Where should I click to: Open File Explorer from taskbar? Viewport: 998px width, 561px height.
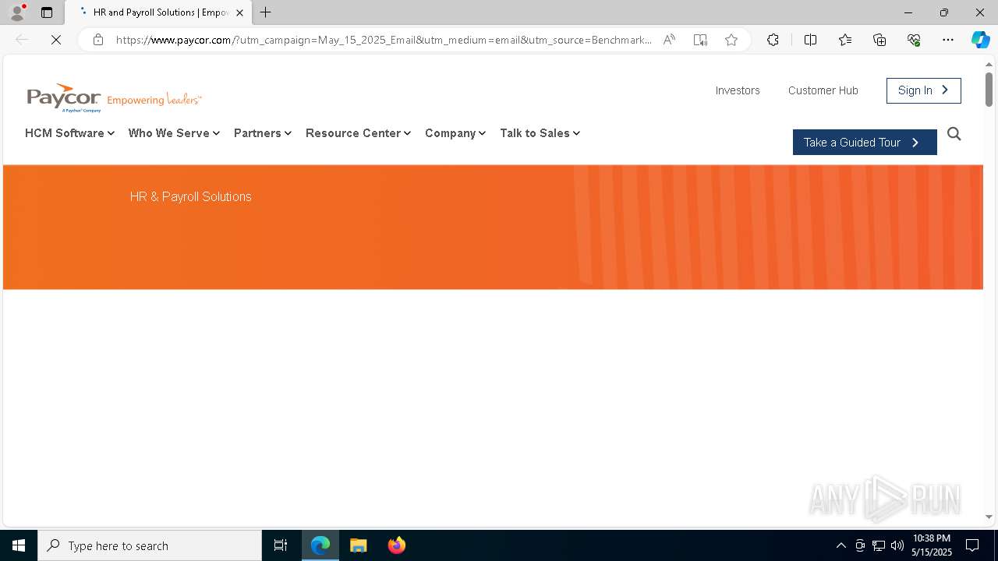pos(359,545)
